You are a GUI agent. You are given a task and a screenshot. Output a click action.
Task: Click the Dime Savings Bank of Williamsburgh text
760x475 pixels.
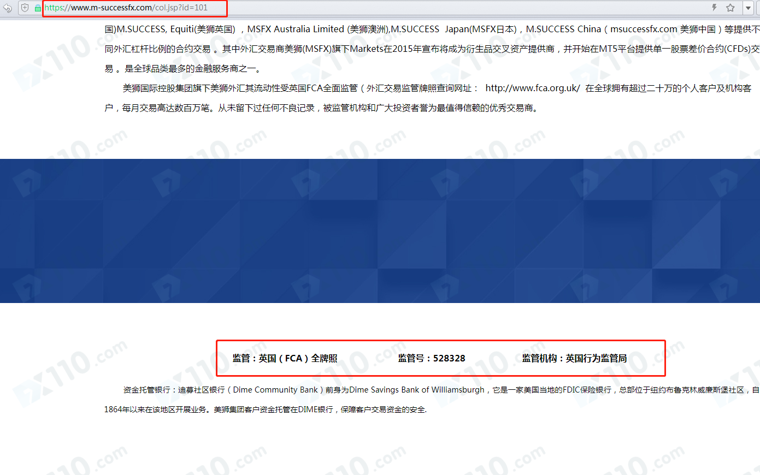417,390
